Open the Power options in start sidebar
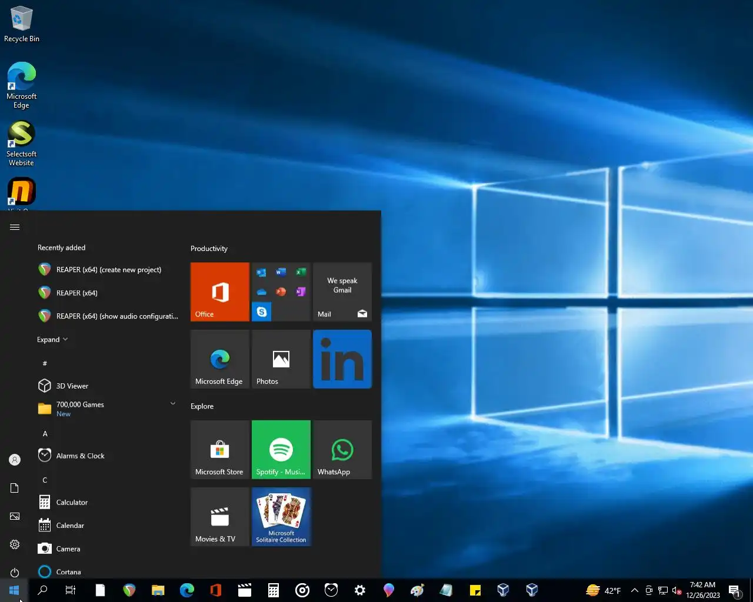Viewport: 753px width, 602px height. tap(15, 573)
